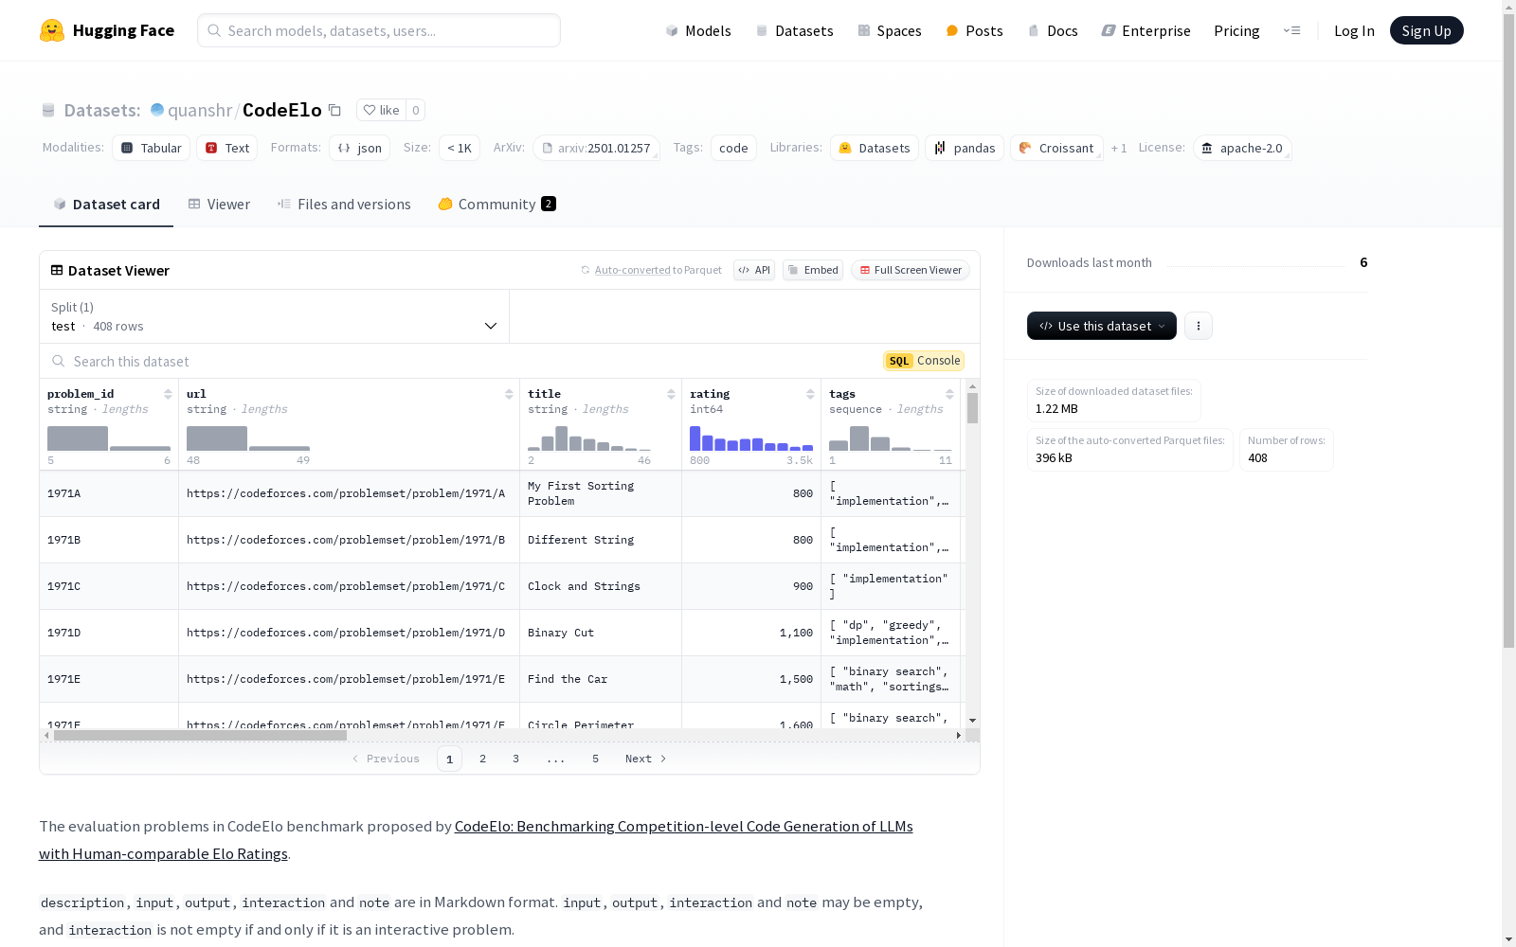
Task: Click the title lengths histogram
Action: (x=589, y=438)
